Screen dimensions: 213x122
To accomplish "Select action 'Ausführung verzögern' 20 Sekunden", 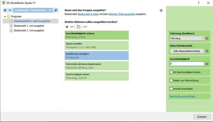I will 97,56.
